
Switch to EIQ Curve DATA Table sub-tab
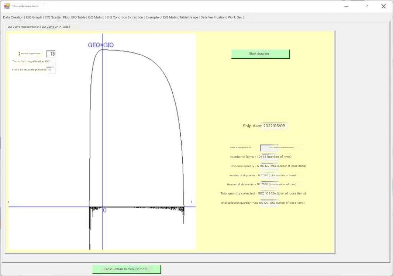coord(55,27)
